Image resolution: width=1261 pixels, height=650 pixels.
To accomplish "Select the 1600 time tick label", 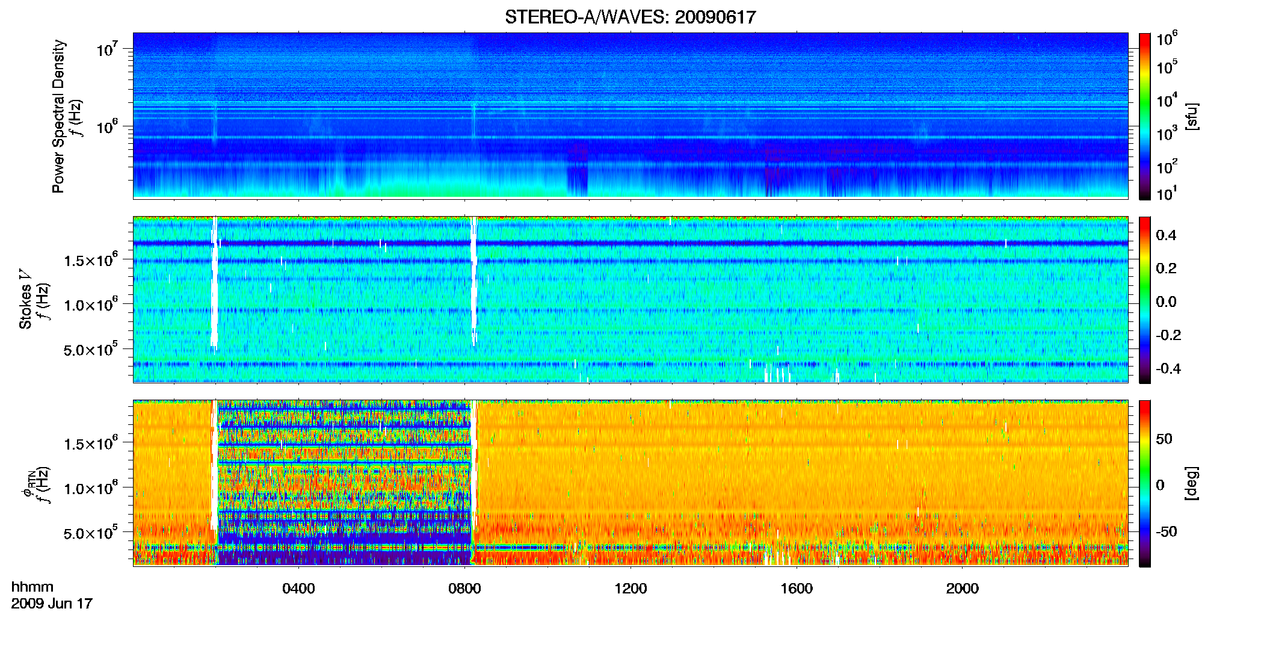I will coord(797,589).
